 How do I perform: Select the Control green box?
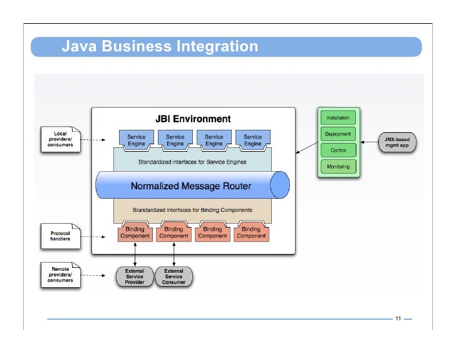tap(338, 150)
